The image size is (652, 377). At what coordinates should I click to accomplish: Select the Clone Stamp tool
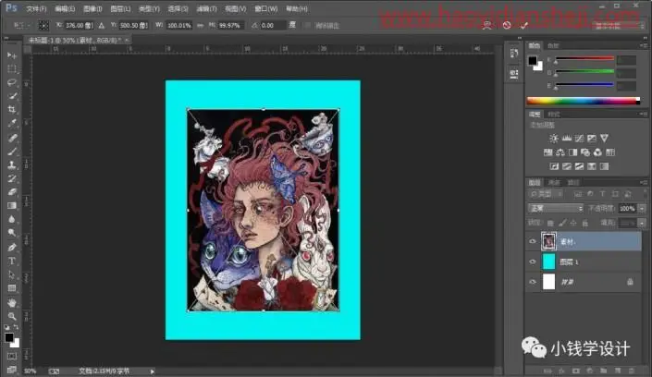(12, 165)
